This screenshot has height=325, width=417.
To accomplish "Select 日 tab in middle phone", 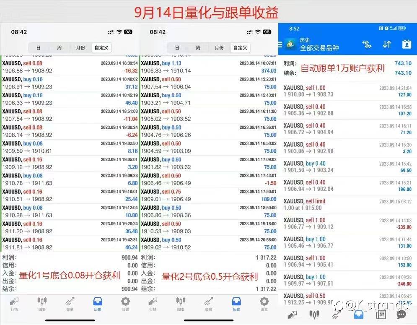I will 177,48.
